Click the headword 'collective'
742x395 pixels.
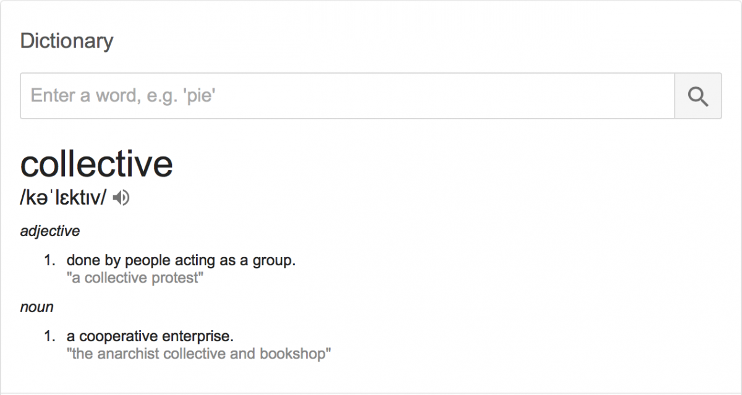[x=96, y=164]
